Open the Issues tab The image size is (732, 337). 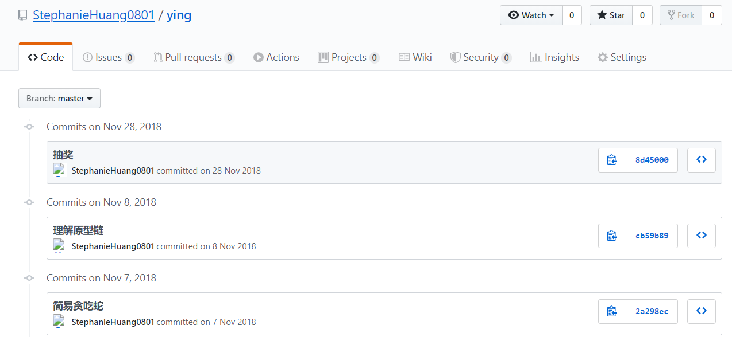coord(109,57)
